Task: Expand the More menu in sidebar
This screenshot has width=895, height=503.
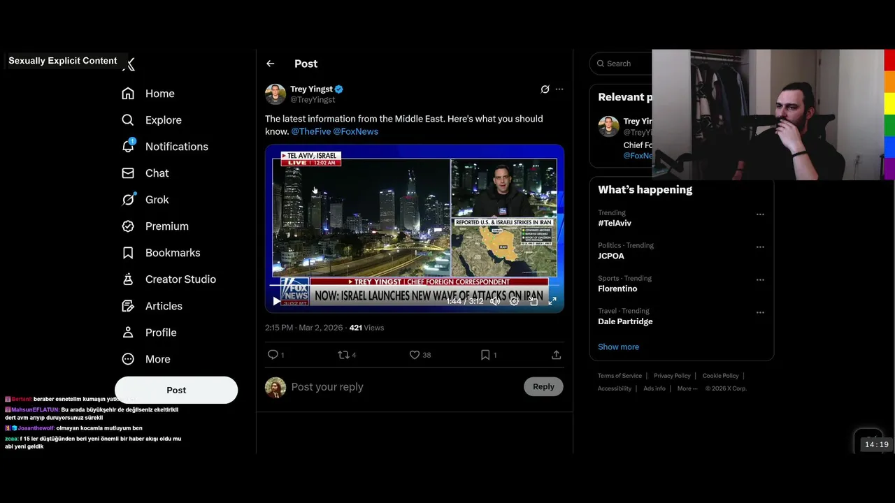Action: [x=146, y=359]
